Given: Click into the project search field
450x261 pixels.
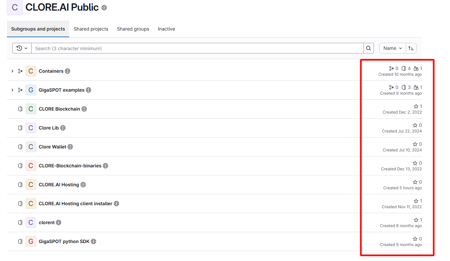Looking at the screenshot, I should coord(197,48).
